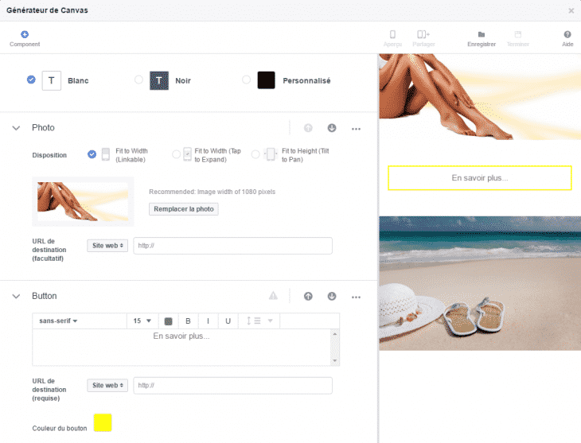Select the Personnalisé theme option

[246, 80]
